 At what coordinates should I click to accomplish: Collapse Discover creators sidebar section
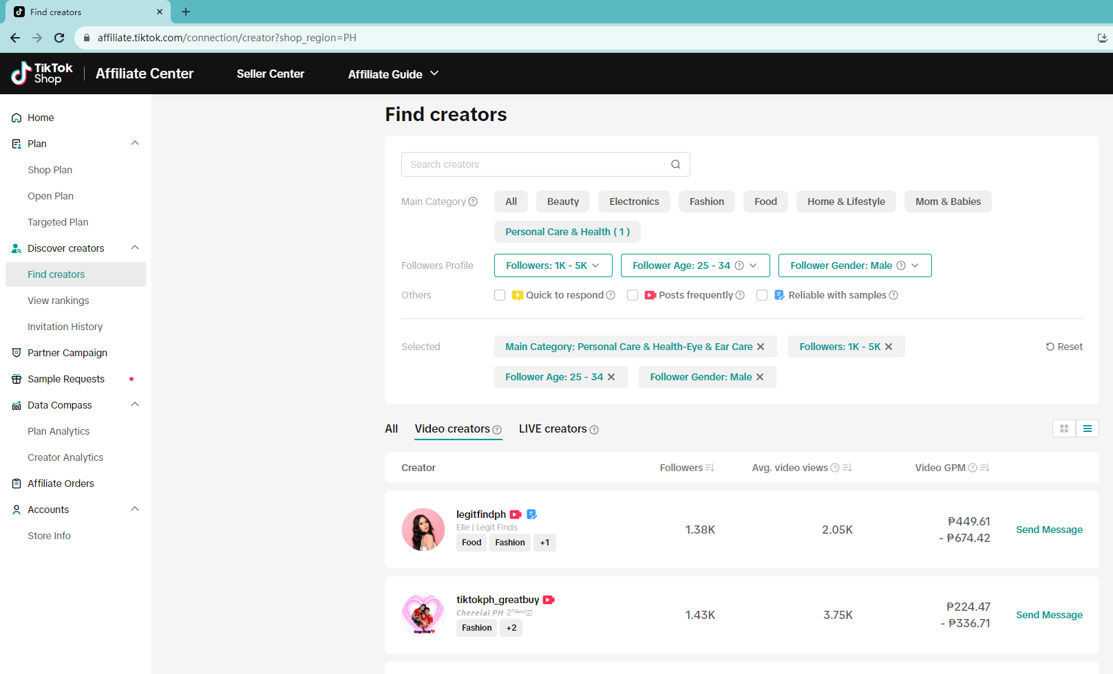135,248
